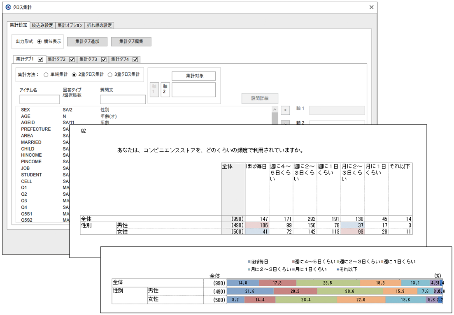Open the 集計タブ4 tab label
Image resolution: width=454 pixels, height=315 pixels.
(120, 59)
